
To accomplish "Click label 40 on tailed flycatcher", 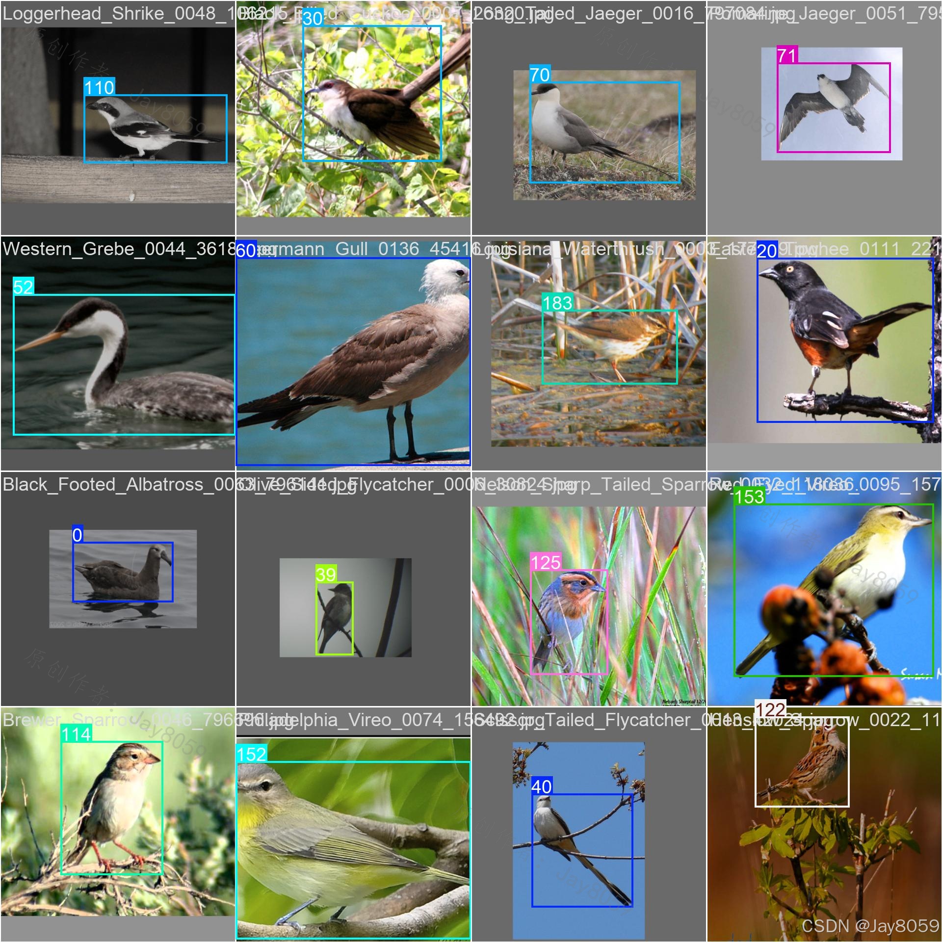I will click(x=542, y=786).
